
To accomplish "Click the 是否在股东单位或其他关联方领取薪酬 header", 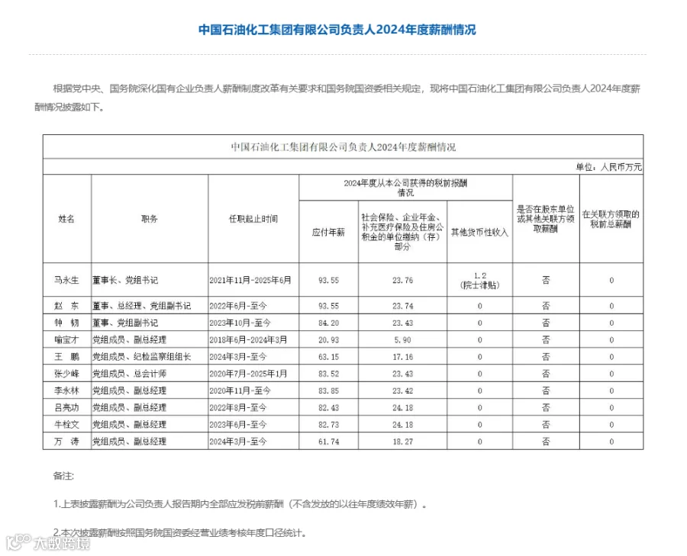I will pyautogui.click(x=546, y=219).
